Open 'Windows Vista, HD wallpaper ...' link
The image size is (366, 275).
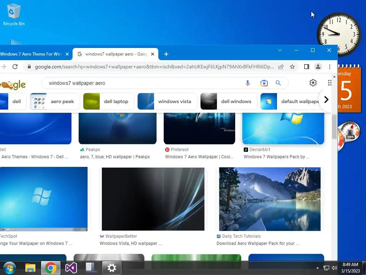[131, 243]
